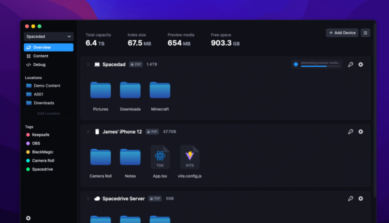Select the vite.config.js file icon
This screenshot has height=223, width=389.
pos(190,157)
